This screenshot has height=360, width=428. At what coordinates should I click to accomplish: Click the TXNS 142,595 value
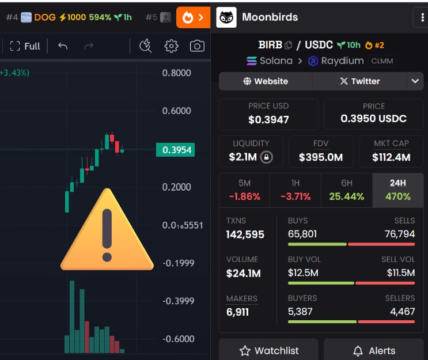pos(245,234)
